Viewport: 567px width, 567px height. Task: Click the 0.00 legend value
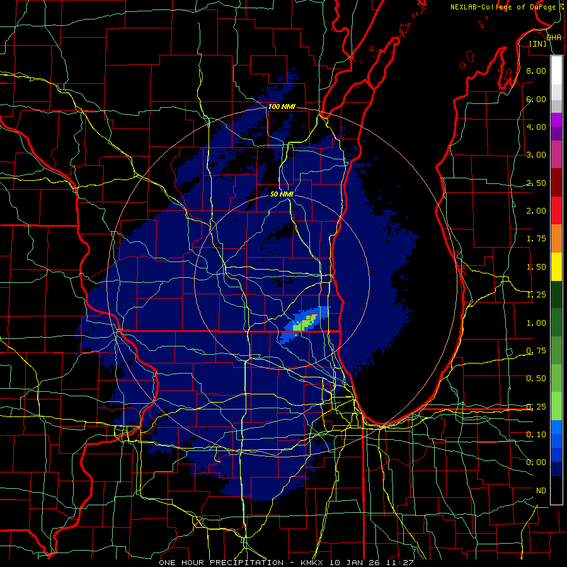[535, 462]
